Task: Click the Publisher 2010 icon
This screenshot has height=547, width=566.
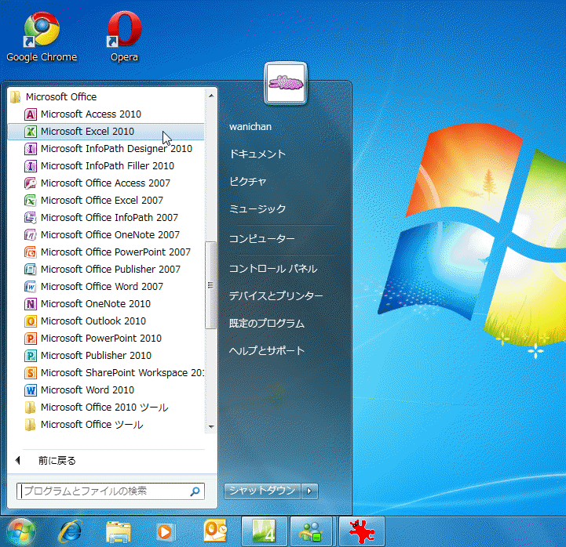Action: pyautogui.click(x=31, y=356)
